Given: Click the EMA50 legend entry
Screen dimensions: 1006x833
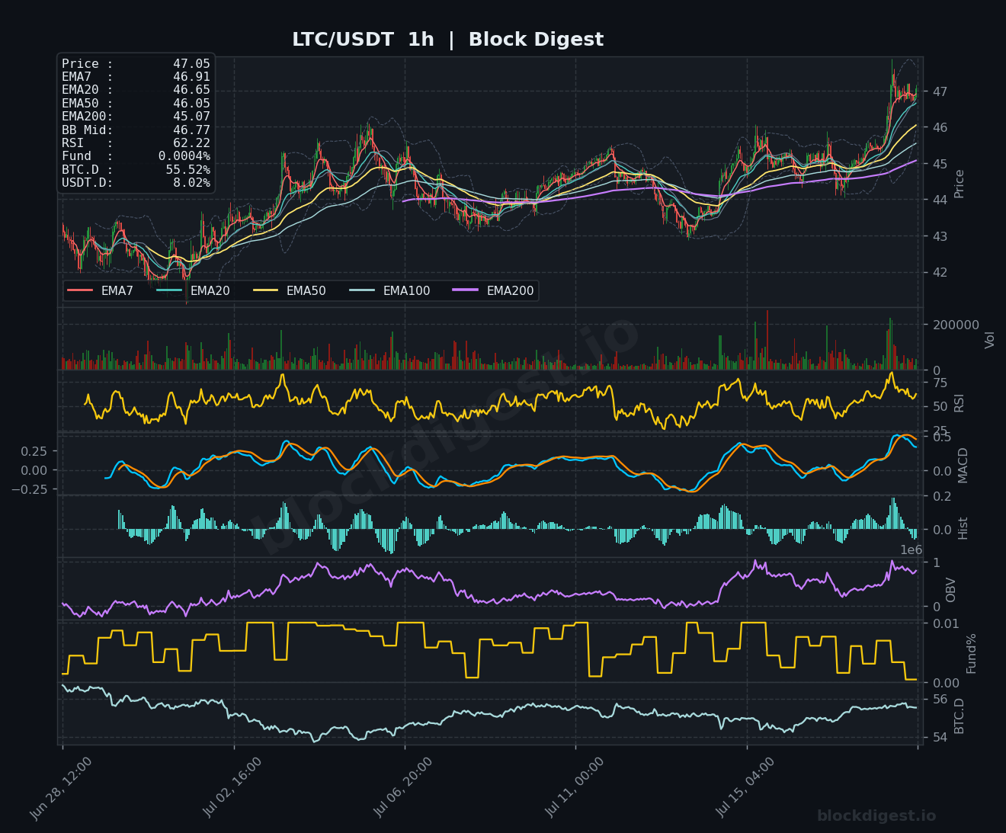Looking at the screenshot, I should (x=289, y=291).
